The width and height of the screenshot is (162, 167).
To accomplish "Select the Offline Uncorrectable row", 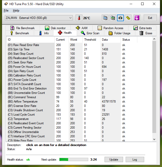I will (x=72, y=132).
